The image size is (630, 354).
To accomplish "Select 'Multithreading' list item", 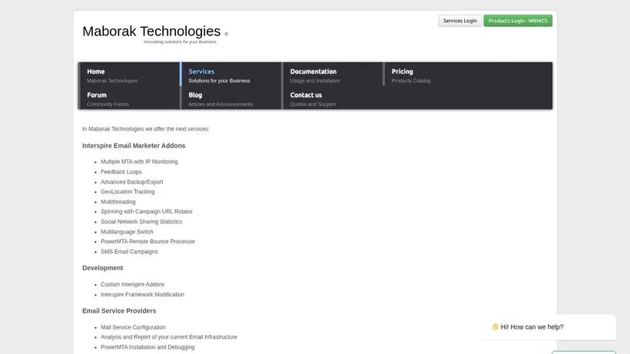I will 118,202.
